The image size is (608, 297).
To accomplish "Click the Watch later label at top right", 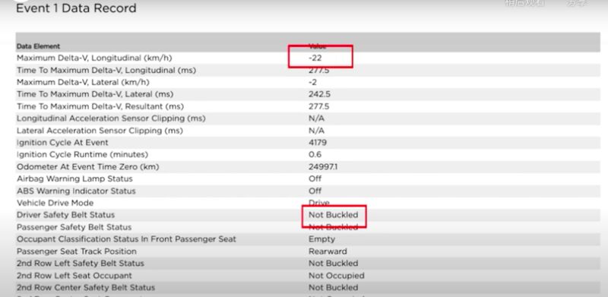I will pyautogui.click(x=525, y=3).
